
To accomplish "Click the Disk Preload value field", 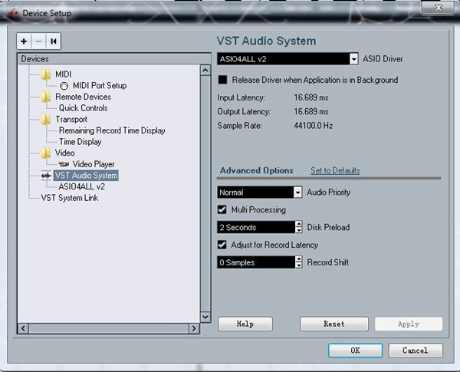I will coord(256,227).
